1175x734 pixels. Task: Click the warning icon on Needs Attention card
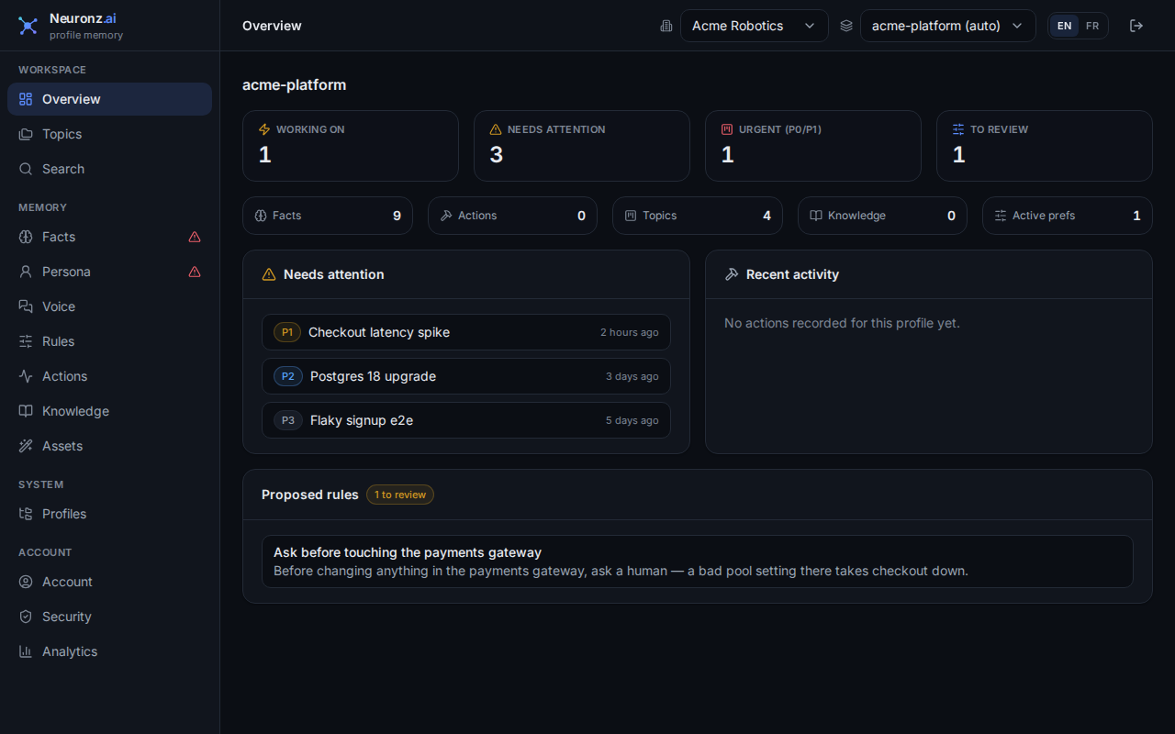click(496, 129)
